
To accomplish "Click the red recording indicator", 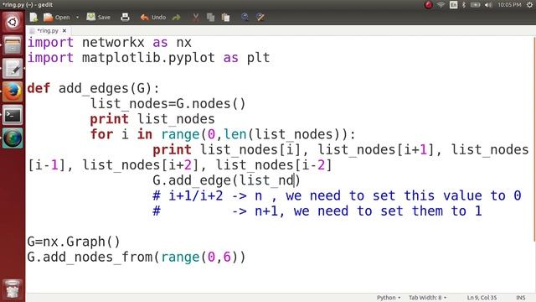I will (428, 5).
